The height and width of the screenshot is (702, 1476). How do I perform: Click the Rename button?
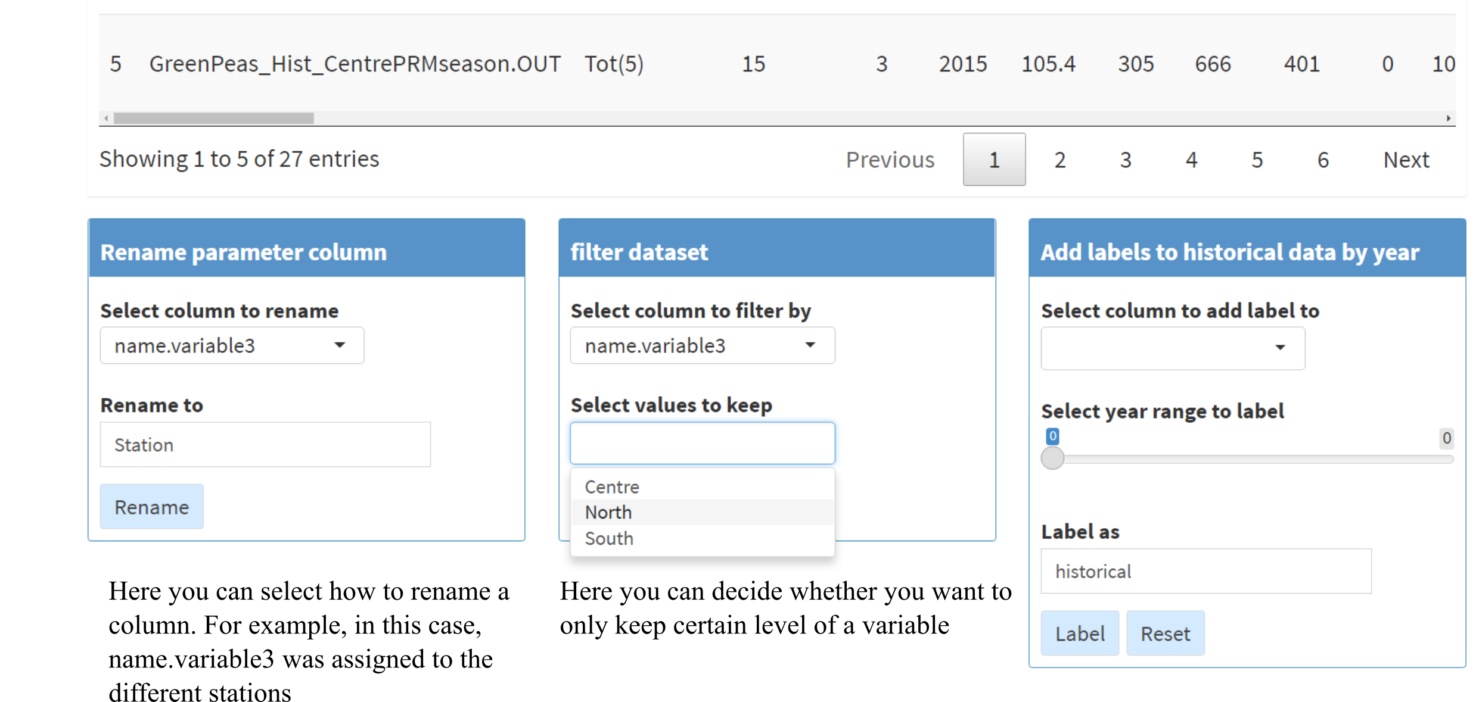click(x=151, y=507)
